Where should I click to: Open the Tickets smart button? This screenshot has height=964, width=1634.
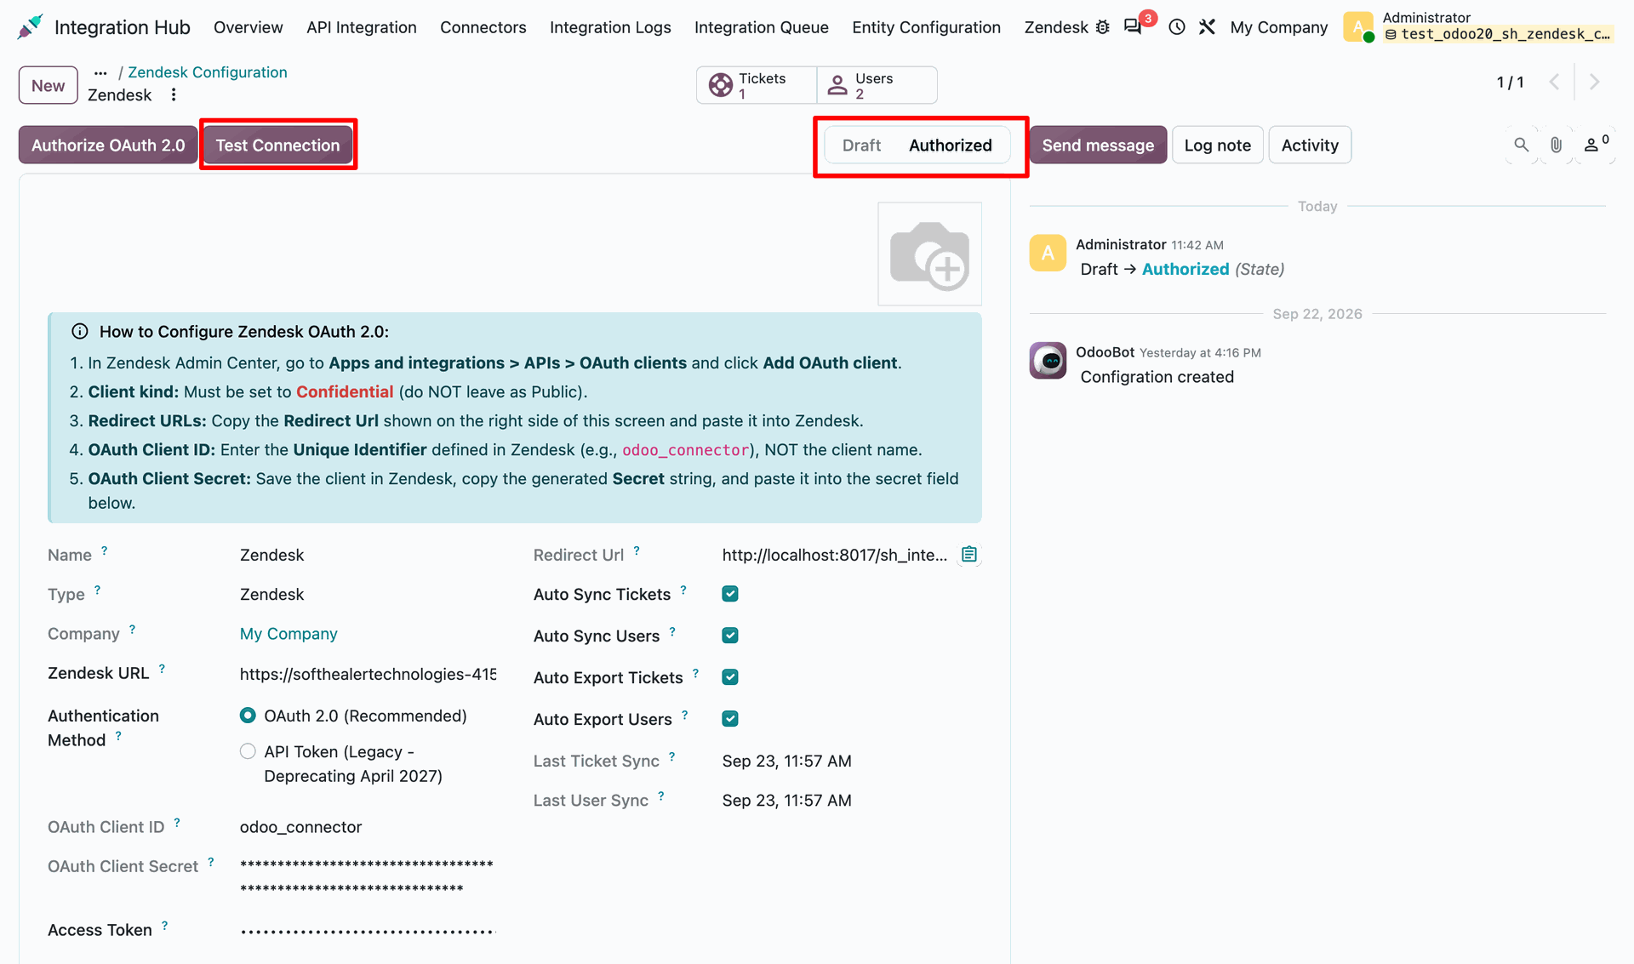(x=757, y=85)
